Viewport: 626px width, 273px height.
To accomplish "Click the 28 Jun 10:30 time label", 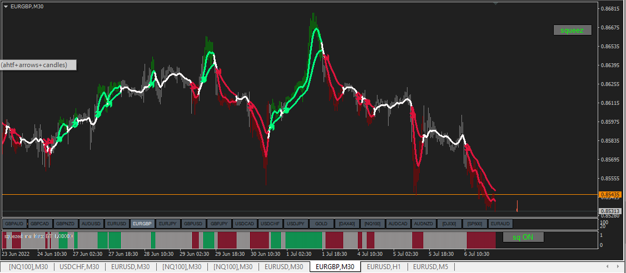I will click(158, 254).
